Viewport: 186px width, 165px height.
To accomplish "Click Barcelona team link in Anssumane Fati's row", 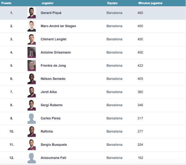I will 114,158.
